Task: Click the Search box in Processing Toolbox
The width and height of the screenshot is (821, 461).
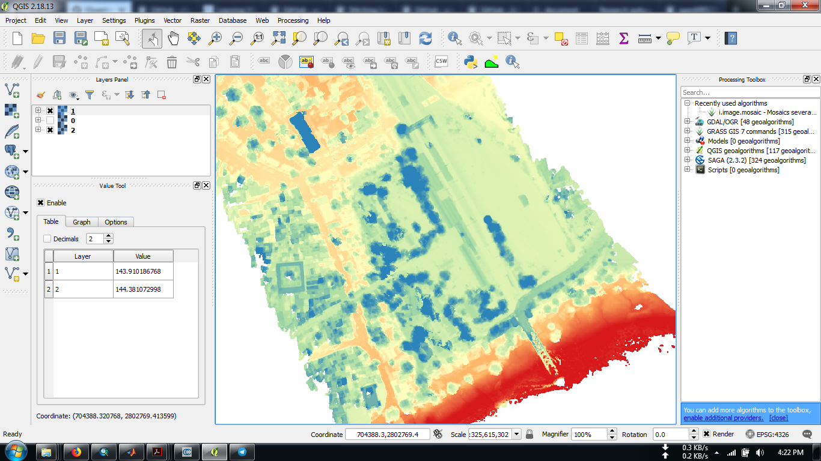Action: pyautogui.click(x=749, y=92)
